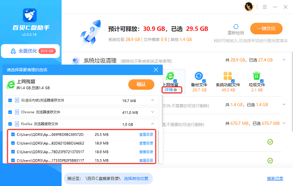Click the 2.1 KB size under 垃圾文件
Image resolution: width=293 pixels, height=186 pixels.
pos(257,90)
